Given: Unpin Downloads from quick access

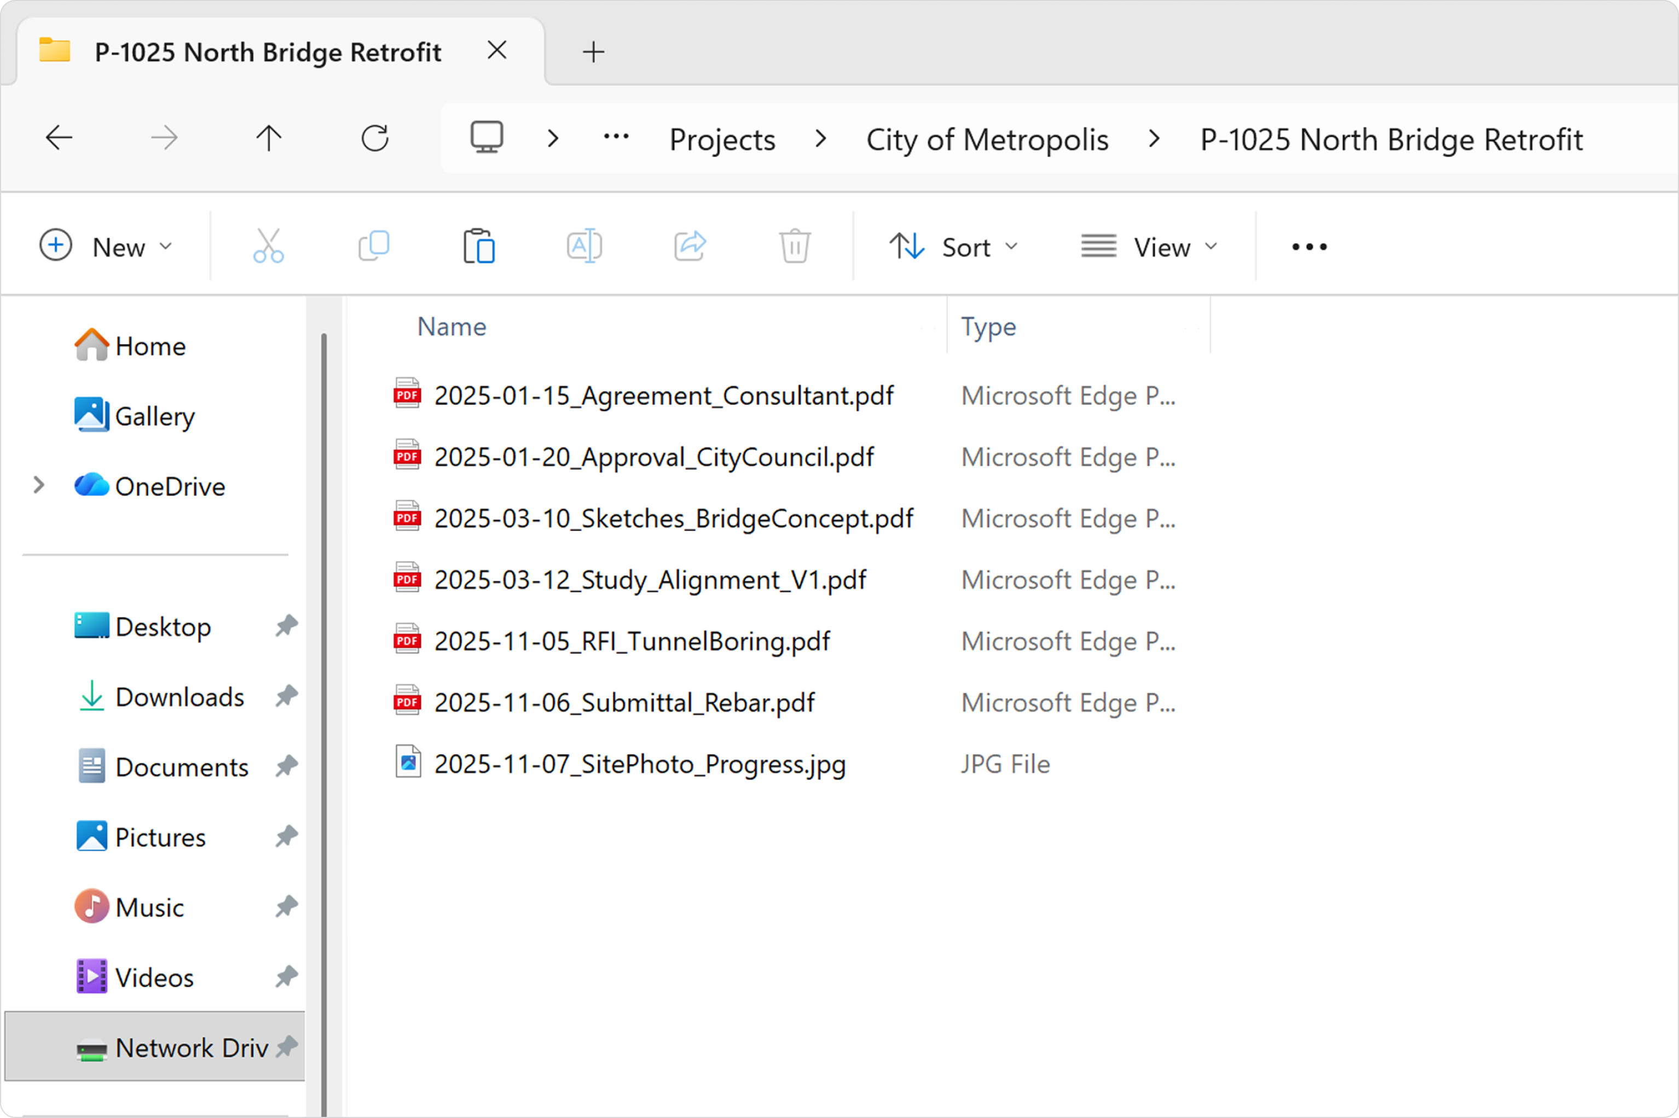Looking at the screenshot, I should pos(286,696).
